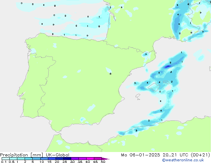The height and width of the screenshot is (163, 211).
Task: Click the 5–10 mm legend swatch
Action: pos(36,159)
